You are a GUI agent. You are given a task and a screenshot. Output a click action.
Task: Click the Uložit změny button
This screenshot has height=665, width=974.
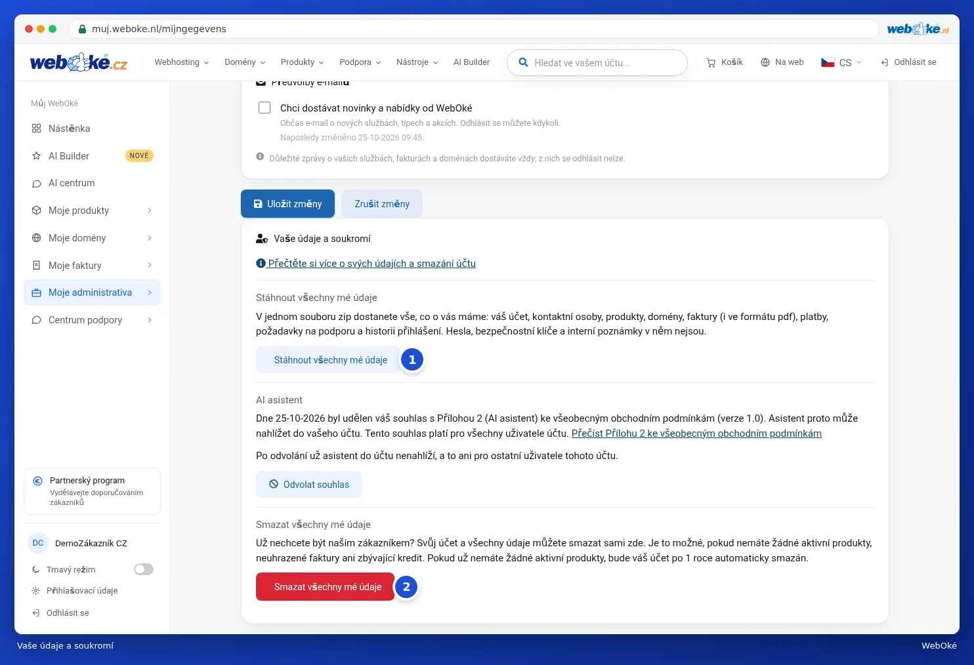pyautogui.click(x=287, y=204)
